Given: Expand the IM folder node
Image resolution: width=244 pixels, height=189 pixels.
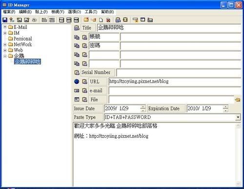Looking at the screenshot, I should click(x=5, y=33).
